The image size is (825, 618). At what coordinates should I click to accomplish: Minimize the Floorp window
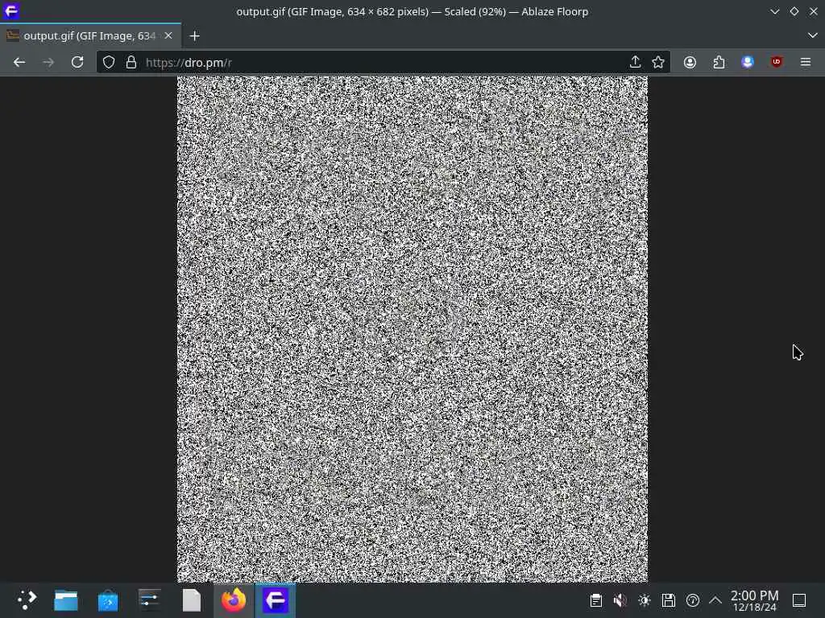pyautogui.click(x=774, y=11)
